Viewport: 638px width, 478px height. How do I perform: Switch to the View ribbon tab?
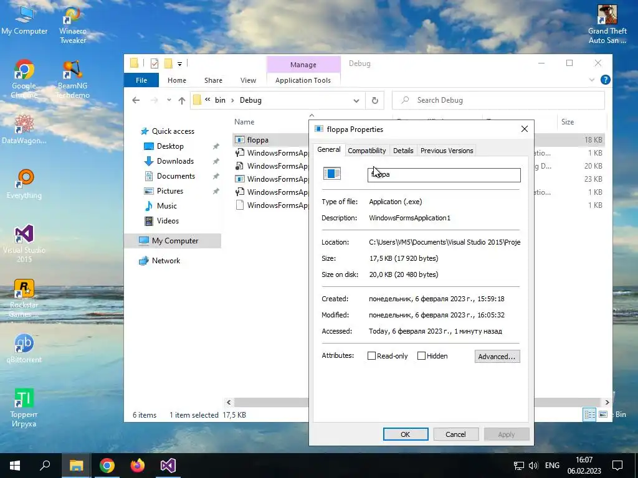coord(248,80)
